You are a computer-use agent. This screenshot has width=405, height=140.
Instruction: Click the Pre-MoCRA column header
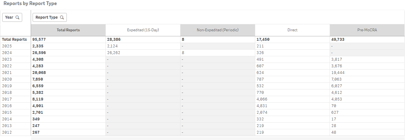367,30
